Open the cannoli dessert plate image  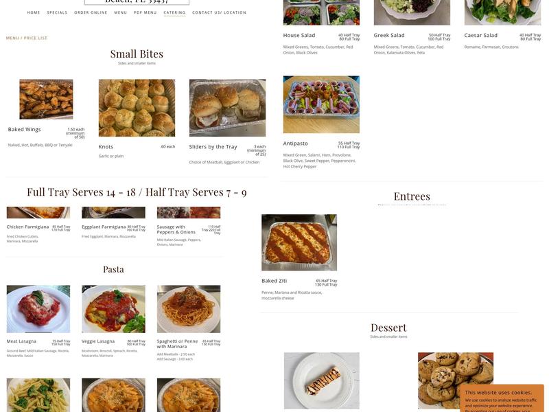[322, 381]
